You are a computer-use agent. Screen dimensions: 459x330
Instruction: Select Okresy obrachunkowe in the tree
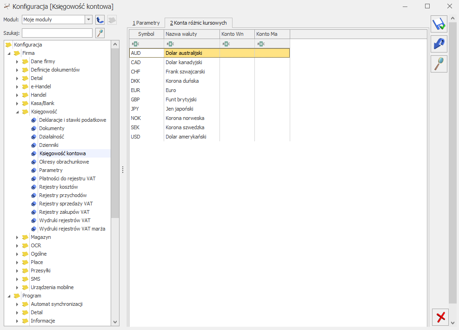[64, 162]
